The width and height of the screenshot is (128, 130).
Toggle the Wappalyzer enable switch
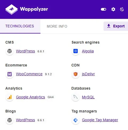click(x=104, y=9)
